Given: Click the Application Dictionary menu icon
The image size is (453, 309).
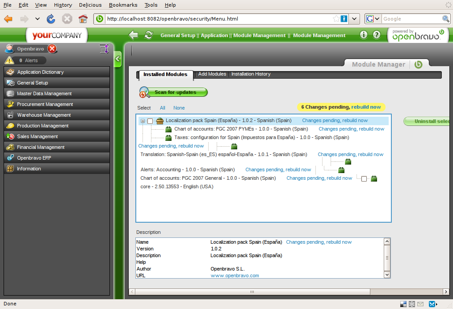Looking at the screenshot, I should [x=10, y=72].
